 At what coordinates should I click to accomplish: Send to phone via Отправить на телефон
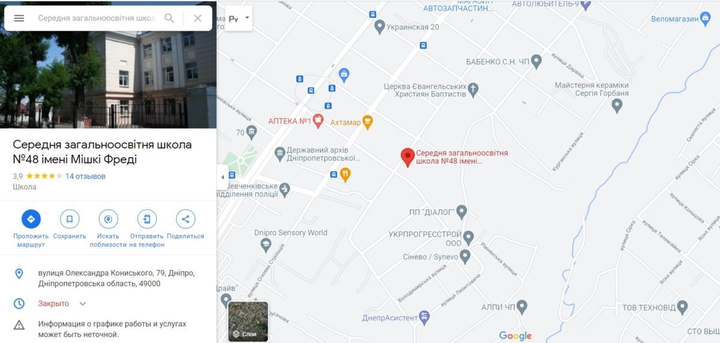click(x=147, y=219)
